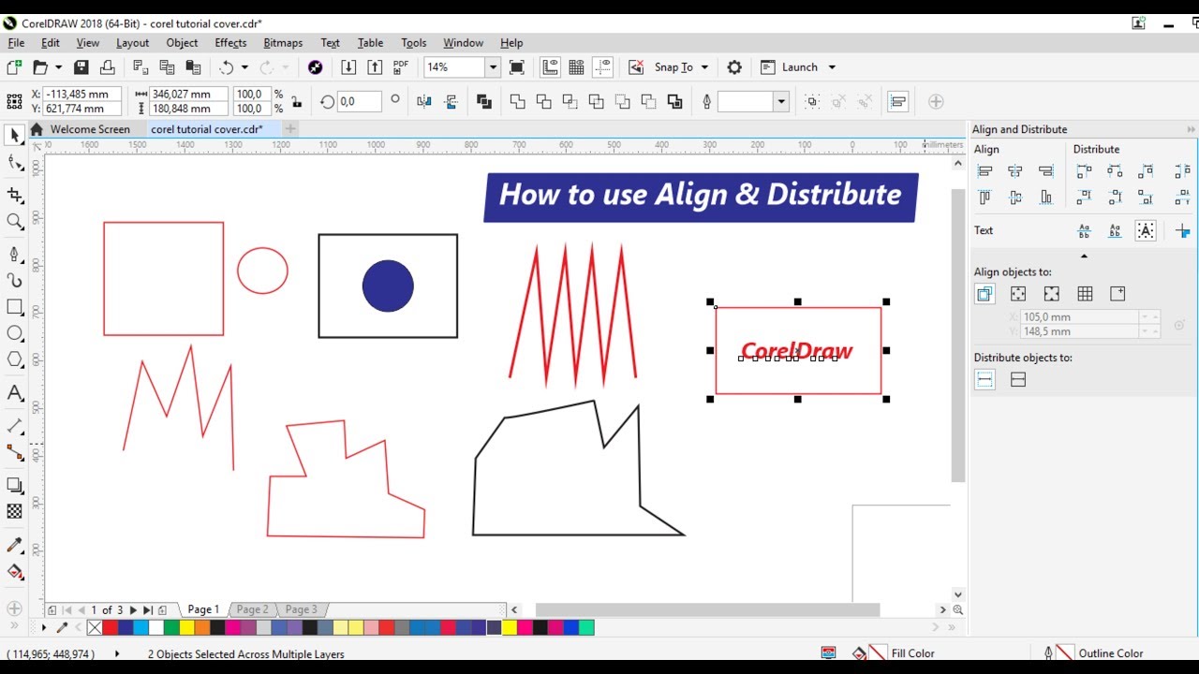Open the Effects menu
This screenshot has width=1199, height=674.
coord(230,43)
